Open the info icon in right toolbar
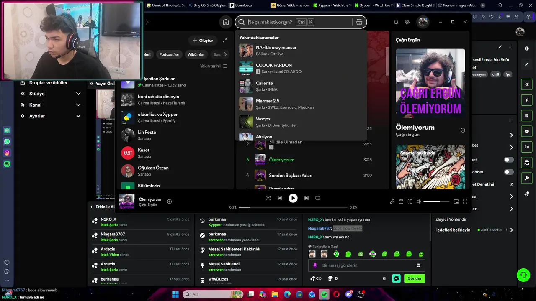Viewport: 536px width, 301px height. coord(527,48)
